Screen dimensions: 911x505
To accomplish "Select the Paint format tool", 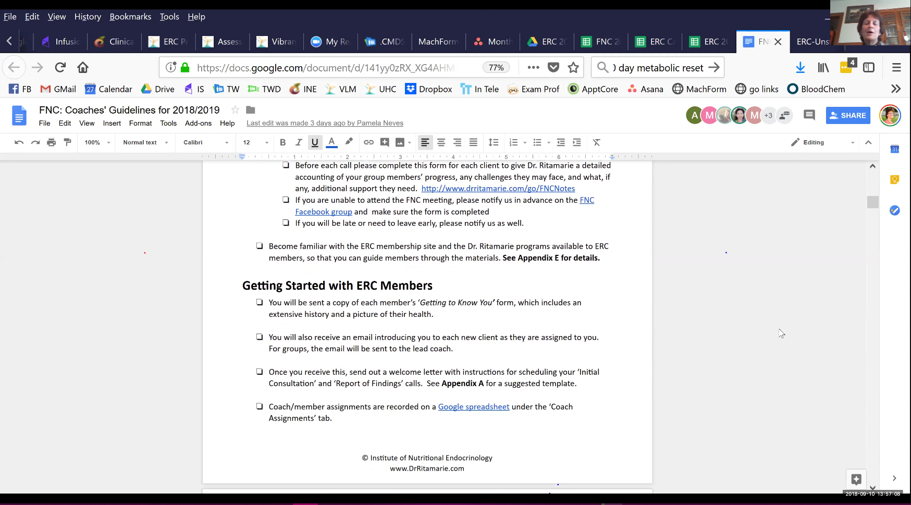I will pyautogui.click(x=67, y=142).
